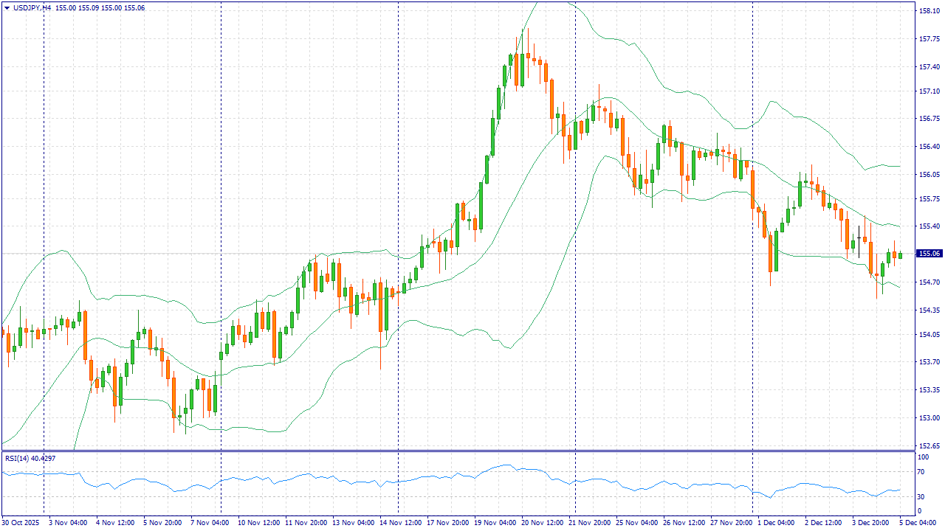Click the 157.40 price axis label
945x531 pixels.
coord(928,67)
